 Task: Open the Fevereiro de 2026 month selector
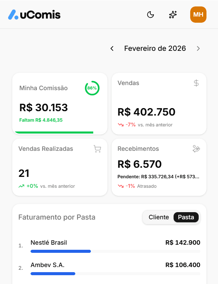(155, 48)
